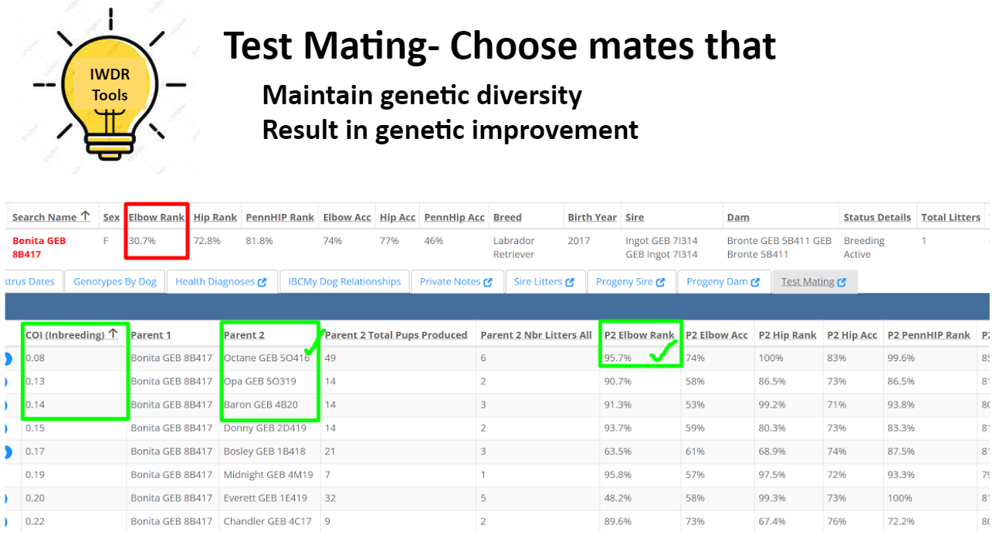The image size is (1006, 542).
Task: Sort table by Parent 2 column header
Action: [x=244, y=335]
